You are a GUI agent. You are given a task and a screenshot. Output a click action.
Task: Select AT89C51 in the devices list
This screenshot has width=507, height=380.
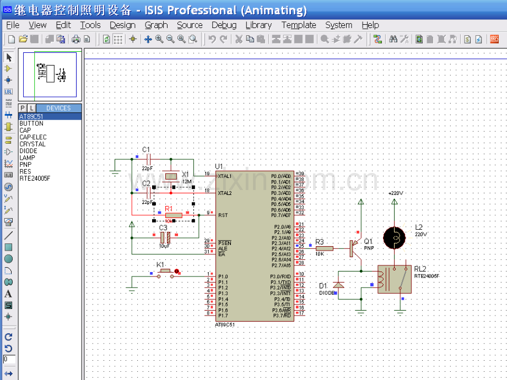pos(50,116)
